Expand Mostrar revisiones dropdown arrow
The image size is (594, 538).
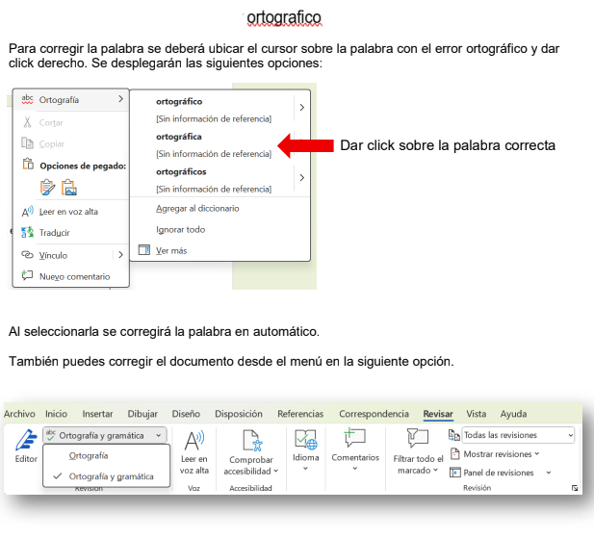pyautogui.click(x=537, y=453)
